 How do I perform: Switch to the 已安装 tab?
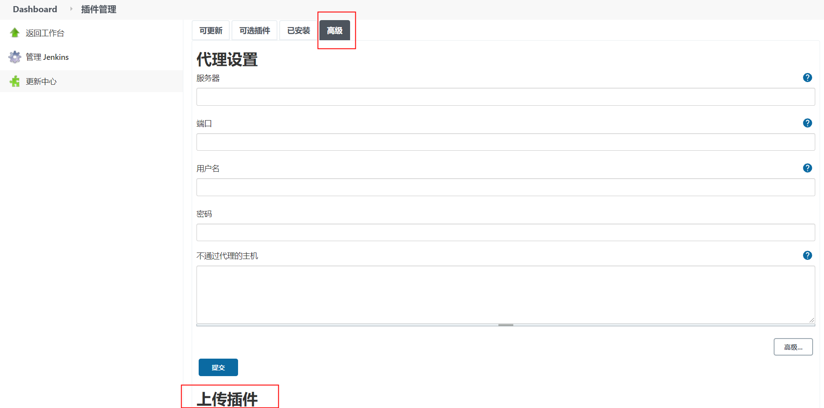(298, 31)
